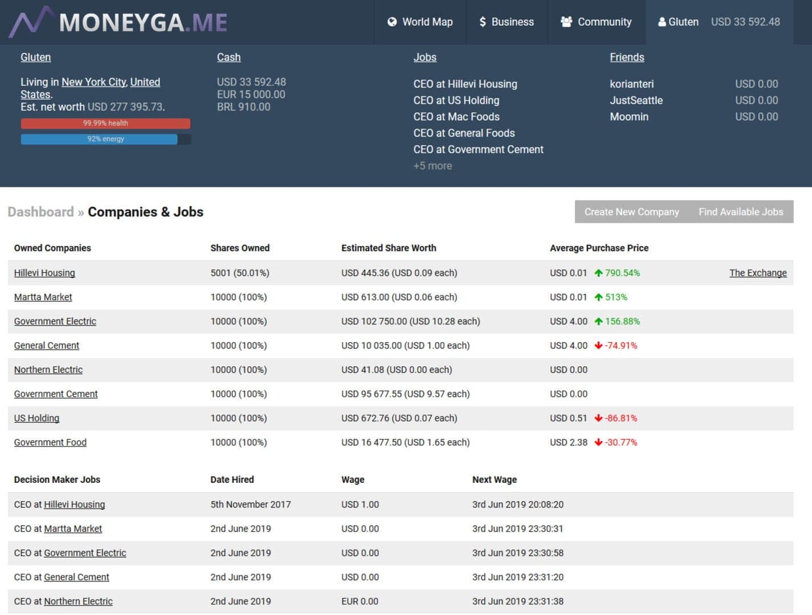This screenshot has height=615, width=812.
Task: Click the user icon beside Gluten
Action: tap(662, 22)
